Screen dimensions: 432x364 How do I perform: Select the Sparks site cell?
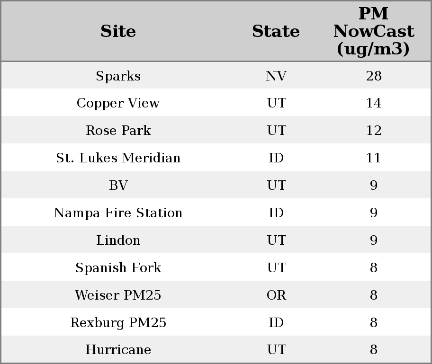coord(118,76)
